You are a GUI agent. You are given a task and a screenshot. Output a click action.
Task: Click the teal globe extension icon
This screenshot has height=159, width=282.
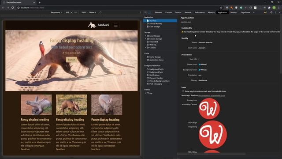point(241,8)
